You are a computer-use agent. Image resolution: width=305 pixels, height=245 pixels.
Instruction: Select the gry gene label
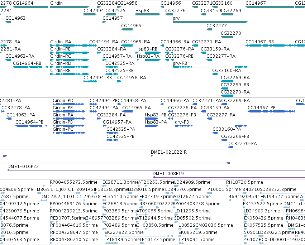(176, 18)
